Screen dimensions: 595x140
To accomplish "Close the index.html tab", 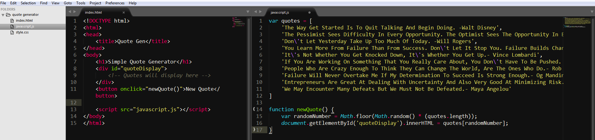I will pos(124,12).
